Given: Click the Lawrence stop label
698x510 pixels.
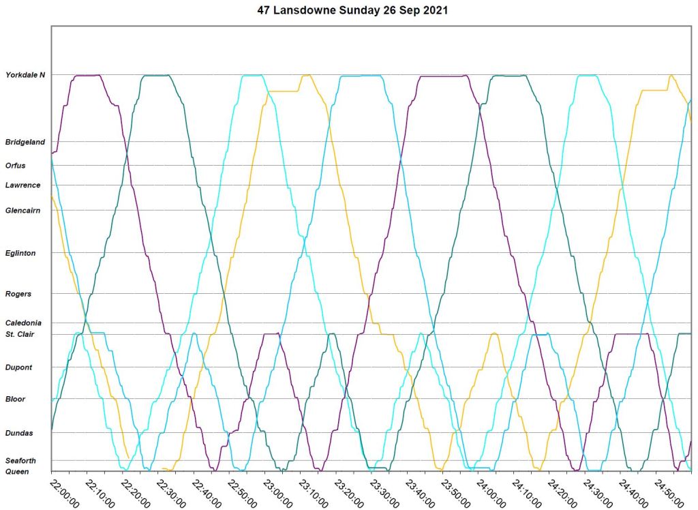Looking at the screenshot, I should (22, 185).
